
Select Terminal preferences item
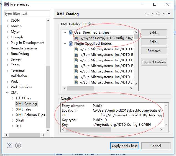(18, 71)
